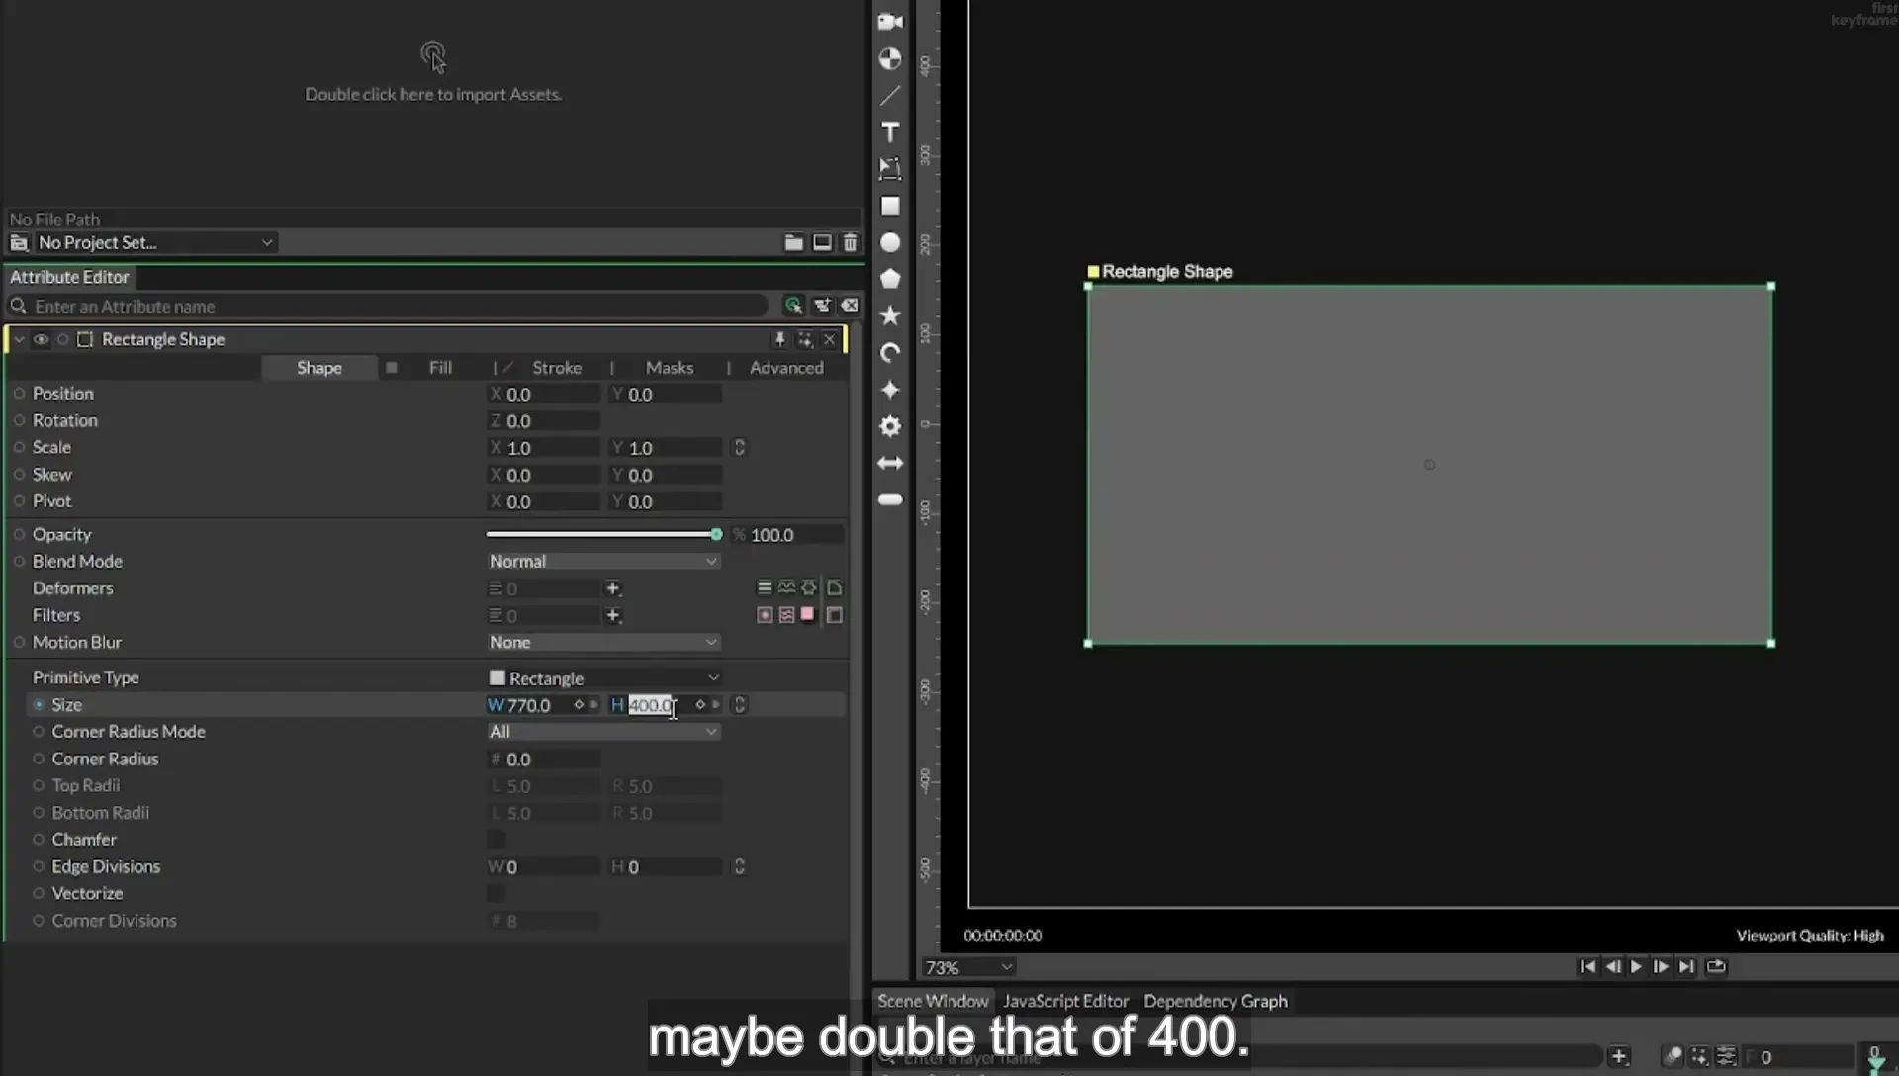Open the JavaScript Editor tab
This screenshot has width=1899, height=1076.
(x=1065, y=1001)
